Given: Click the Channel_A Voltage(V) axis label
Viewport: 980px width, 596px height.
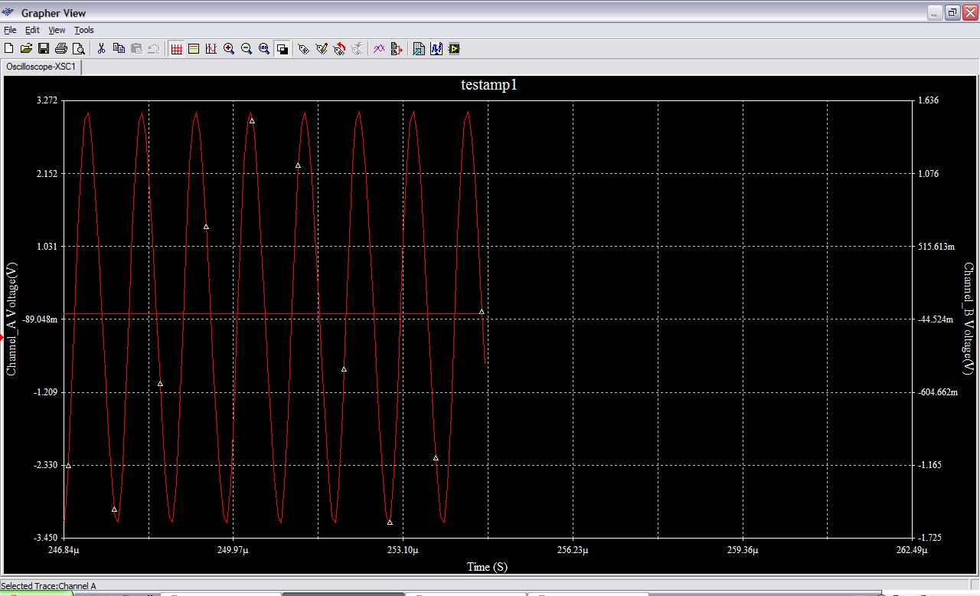Looking at the screenshot, I should click(x=11, y=319).
